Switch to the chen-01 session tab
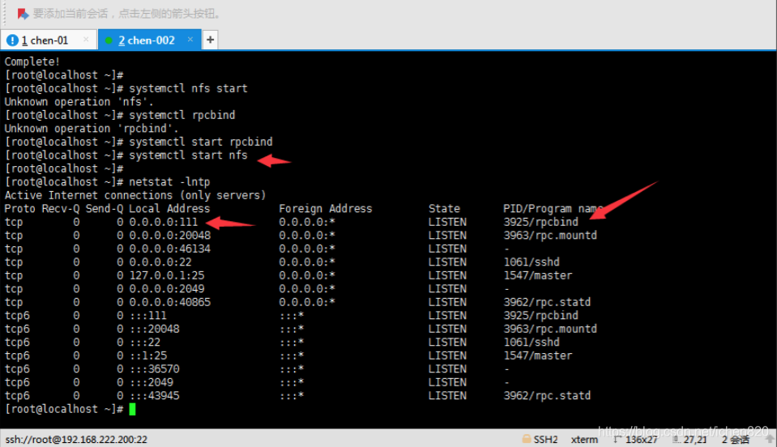 click(49, 40)
